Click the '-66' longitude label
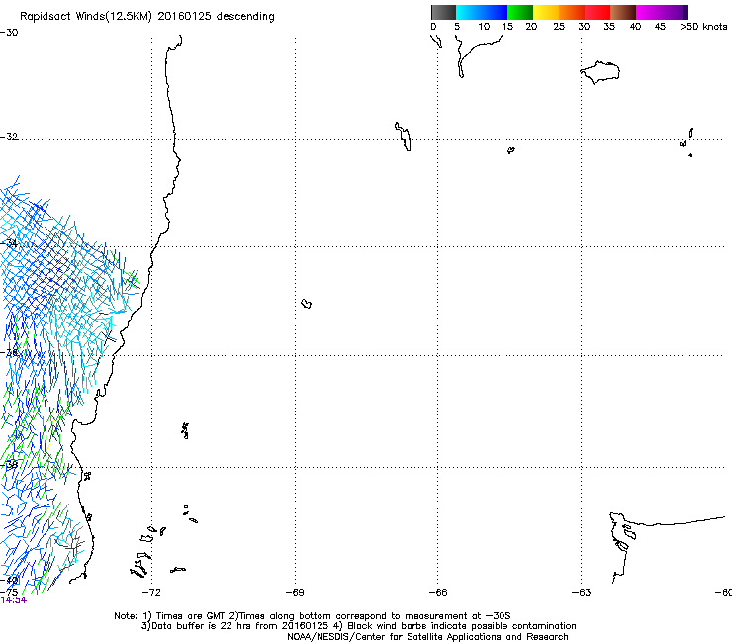Viewport: 732px width, 643px height. click(x=438, y=593)
